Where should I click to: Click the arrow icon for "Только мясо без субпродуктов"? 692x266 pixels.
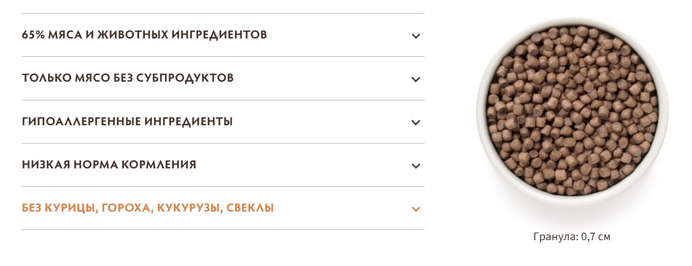click(x=416, y=79)
